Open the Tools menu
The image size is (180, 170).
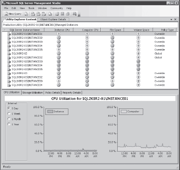pyautogui.click(x=31, y=8)
